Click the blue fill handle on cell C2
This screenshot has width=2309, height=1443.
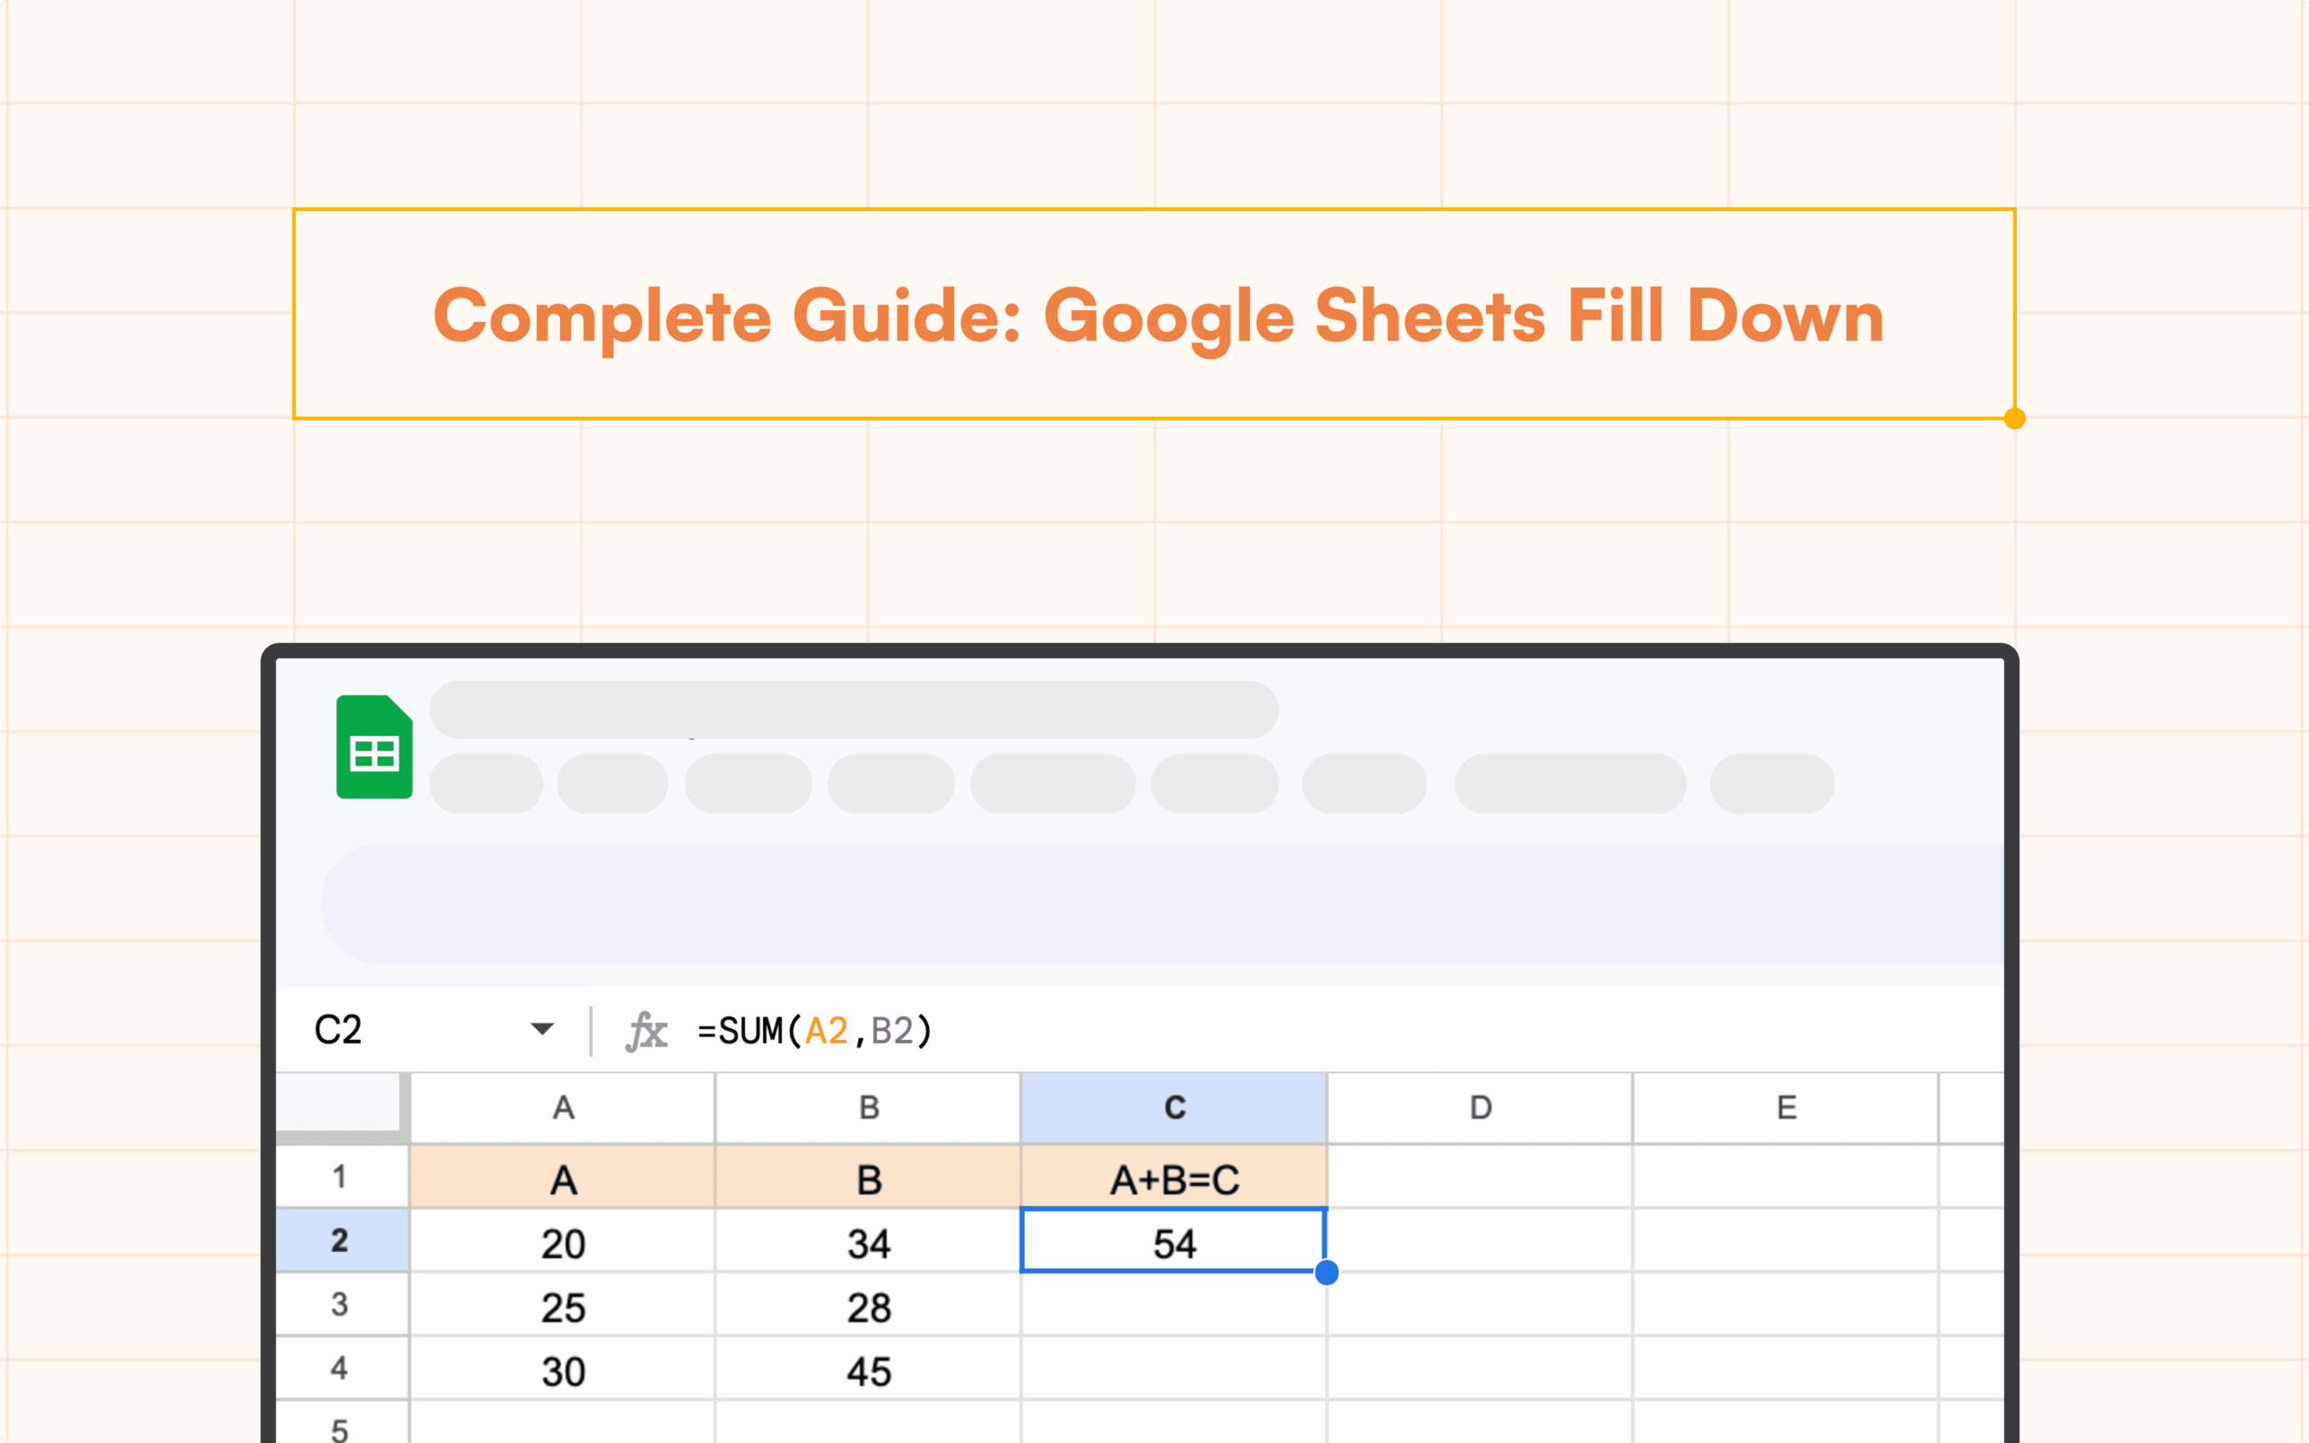click(x=1326, y=1273)
